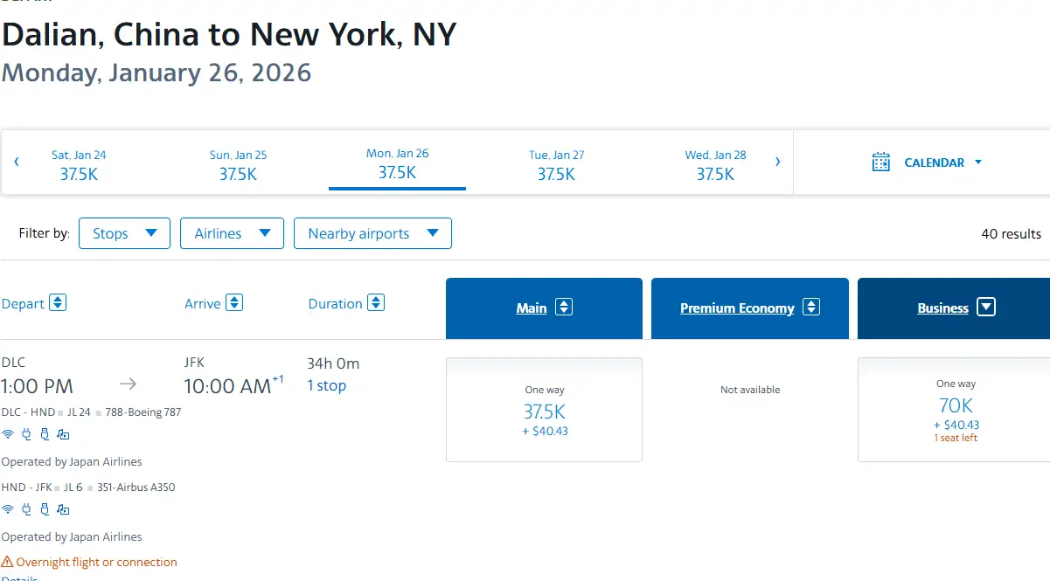Open the Stops filter dropdown

pyautogui.click(x=124, y=233)
